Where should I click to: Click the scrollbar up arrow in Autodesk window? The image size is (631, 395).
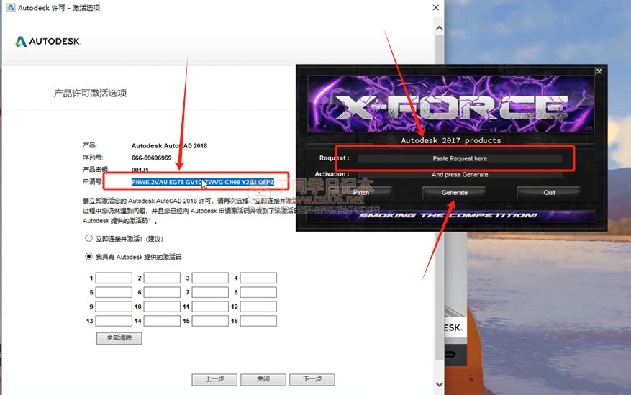(x=440, y=29)
